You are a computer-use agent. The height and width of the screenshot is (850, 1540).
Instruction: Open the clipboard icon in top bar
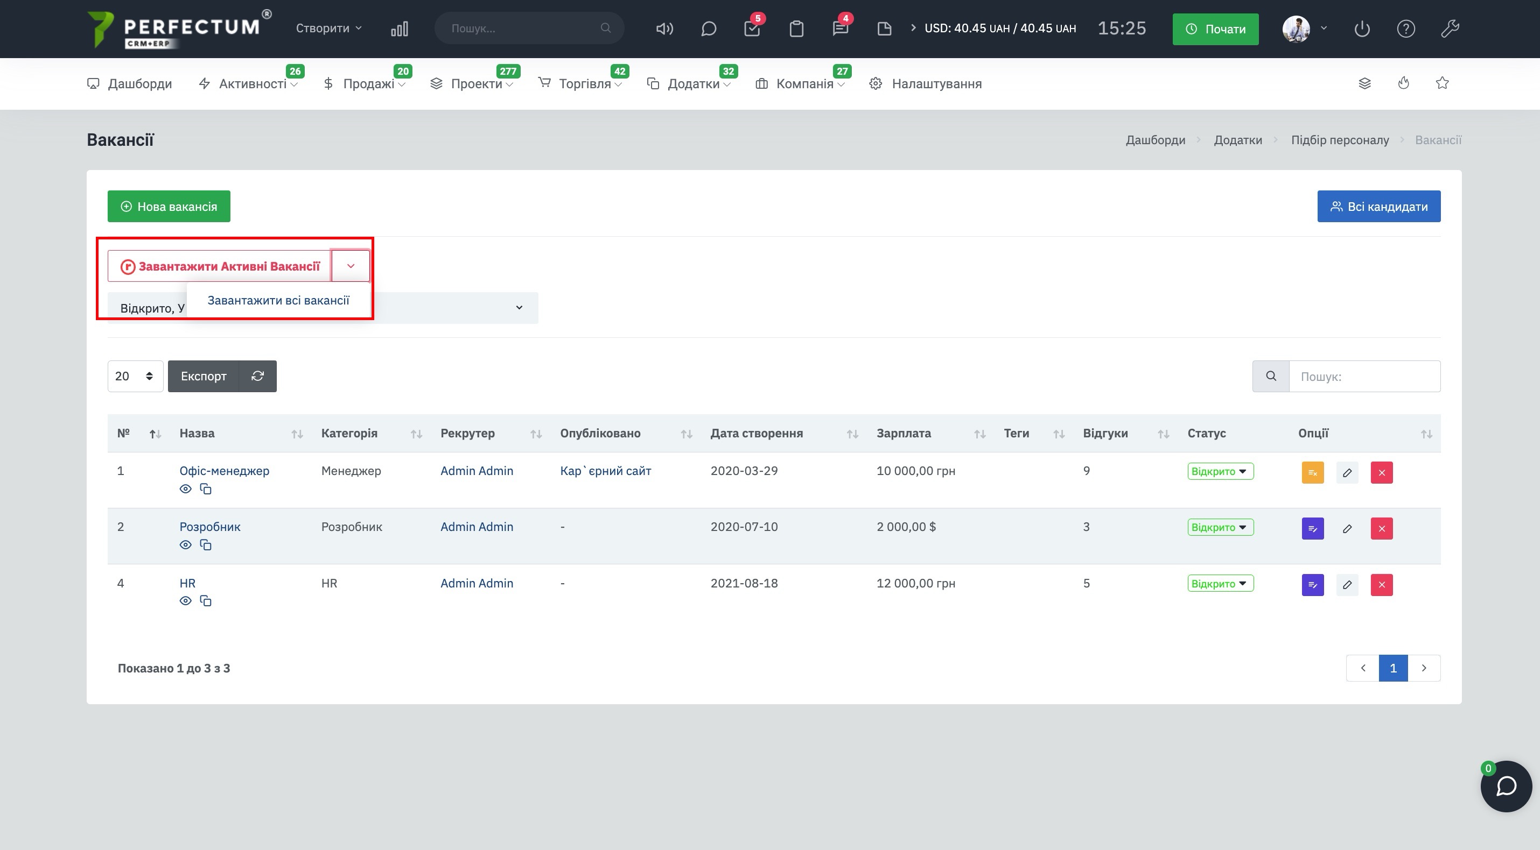(x=796, y=29)
